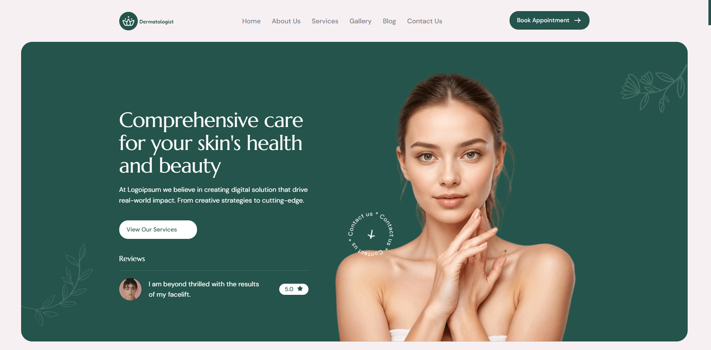711x350 pixels.
Task: Click the Book Appointment button
Action: tap(549, 20)
